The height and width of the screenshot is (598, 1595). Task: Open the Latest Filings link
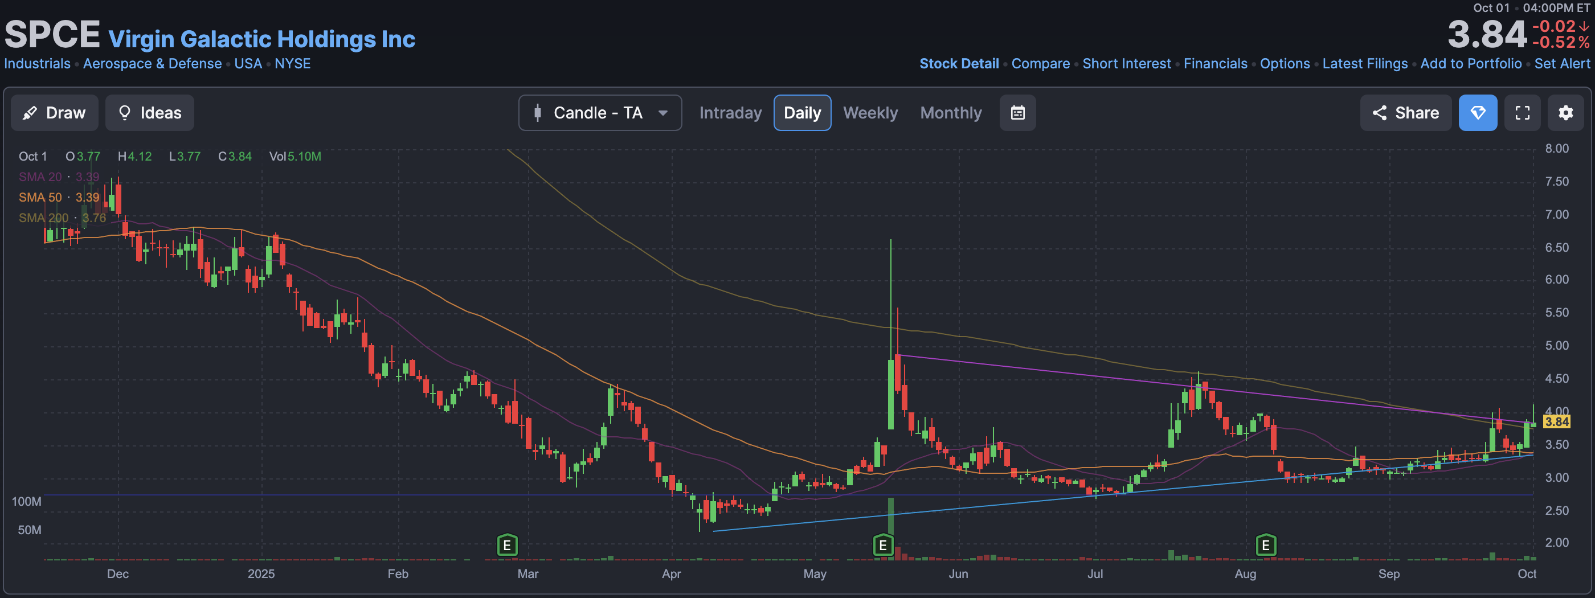[1365, 64]
